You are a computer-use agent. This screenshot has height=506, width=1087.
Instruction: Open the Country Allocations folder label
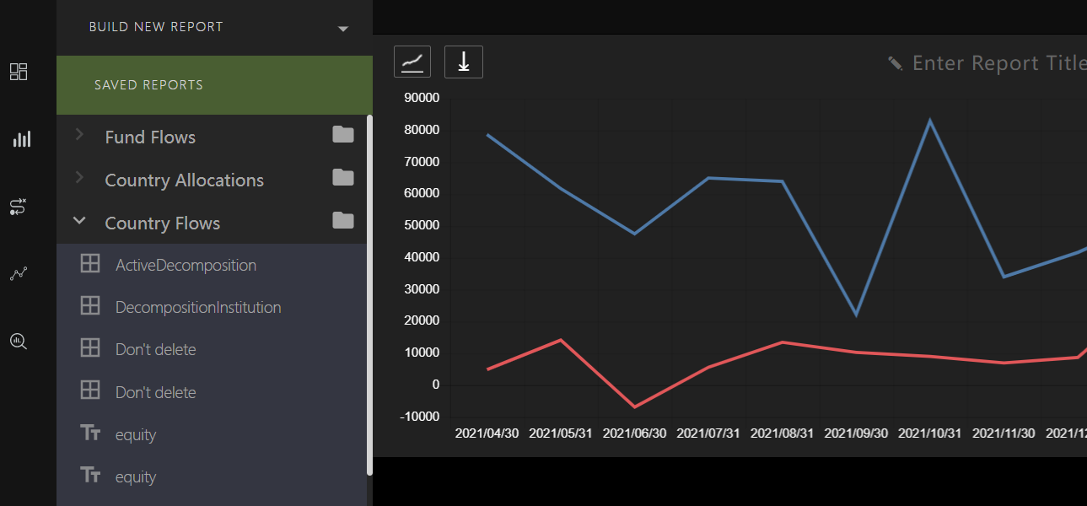(x=184, y=180)
